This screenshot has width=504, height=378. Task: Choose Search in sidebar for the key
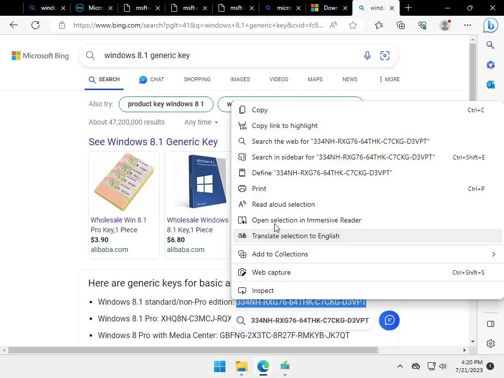click(367, 157)
